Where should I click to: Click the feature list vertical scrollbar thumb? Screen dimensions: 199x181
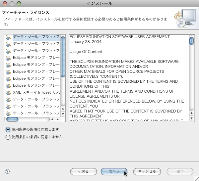click(x=63, y=57)
